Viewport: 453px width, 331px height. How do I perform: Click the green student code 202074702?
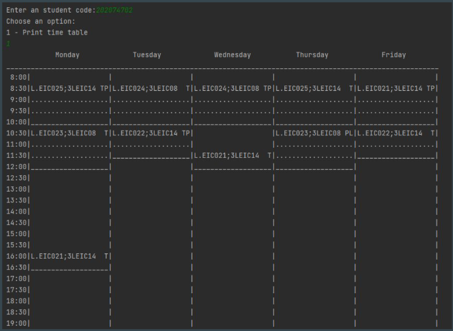[114, 10]
